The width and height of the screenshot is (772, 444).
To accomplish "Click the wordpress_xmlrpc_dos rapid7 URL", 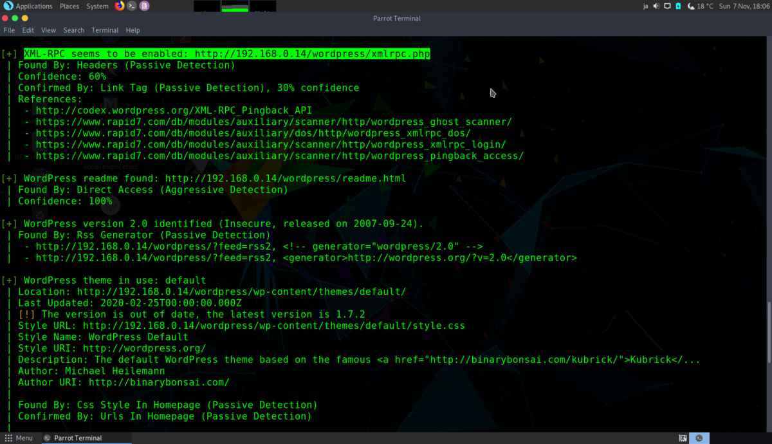I will point(253,133).
